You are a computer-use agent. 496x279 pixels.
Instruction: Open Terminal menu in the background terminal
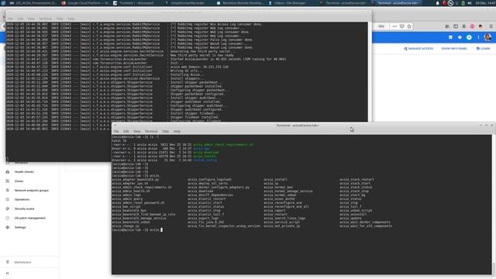45,19
